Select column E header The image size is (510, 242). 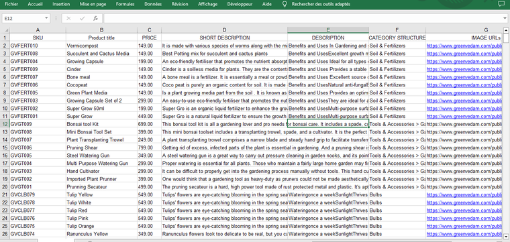point(328,30)
